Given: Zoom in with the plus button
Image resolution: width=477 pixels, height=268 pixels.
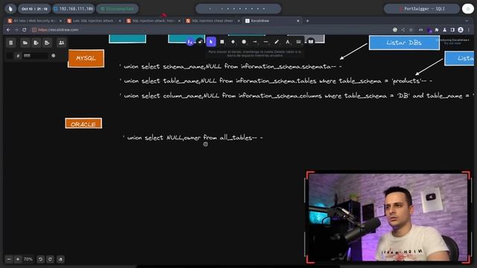Looking at the screenshot, I should pos(18,259).
